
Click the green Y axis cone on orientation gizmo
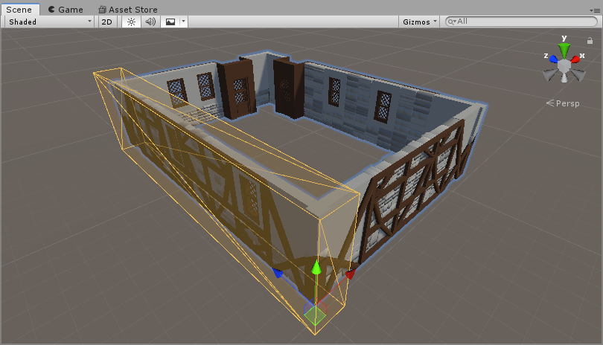[x=565, y=51]
